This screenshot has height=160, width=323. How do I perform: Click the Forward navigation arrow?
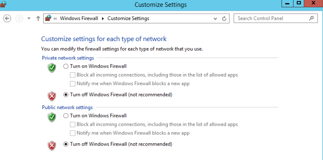click(19, 18)
